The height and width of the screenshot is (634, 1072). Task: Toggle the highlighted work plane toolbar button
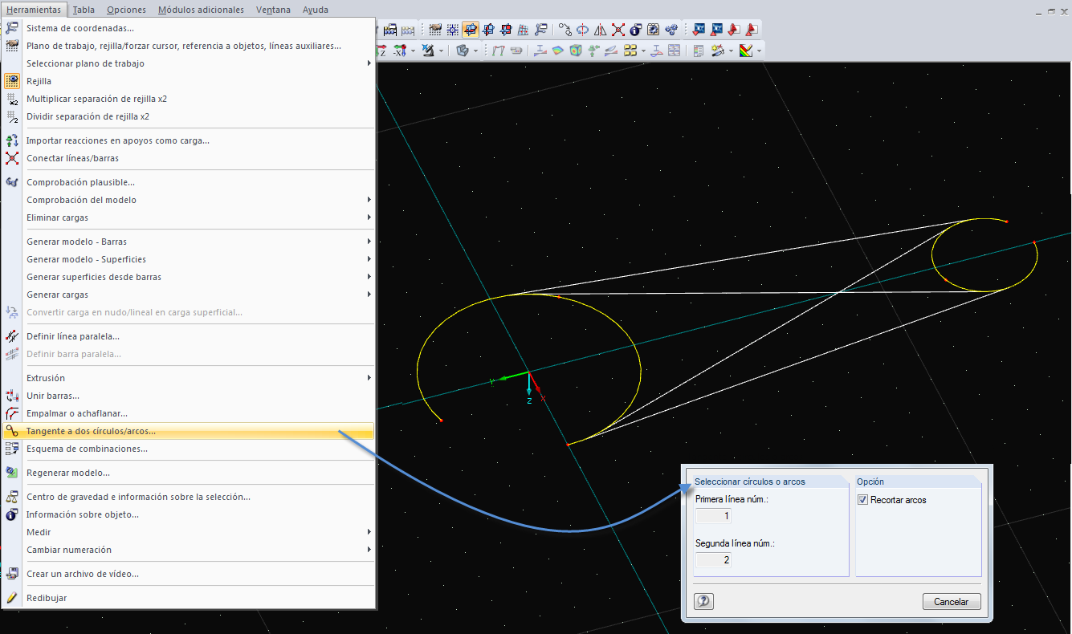471,30
